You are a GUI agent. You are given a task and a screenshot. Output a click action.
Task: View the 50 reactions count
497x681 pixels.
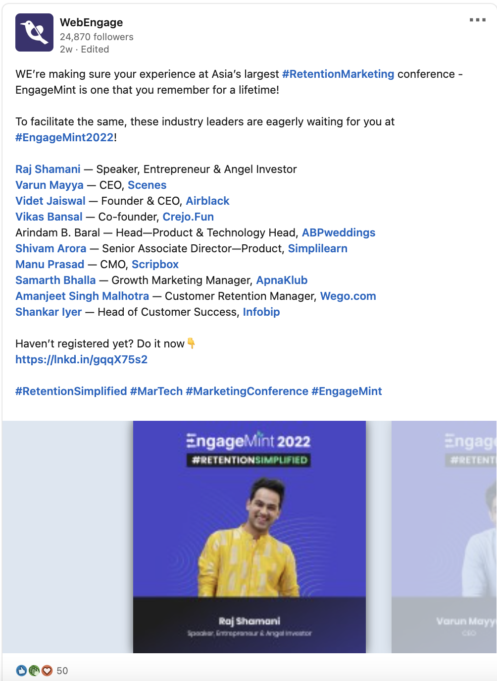[x=62, y=671]
